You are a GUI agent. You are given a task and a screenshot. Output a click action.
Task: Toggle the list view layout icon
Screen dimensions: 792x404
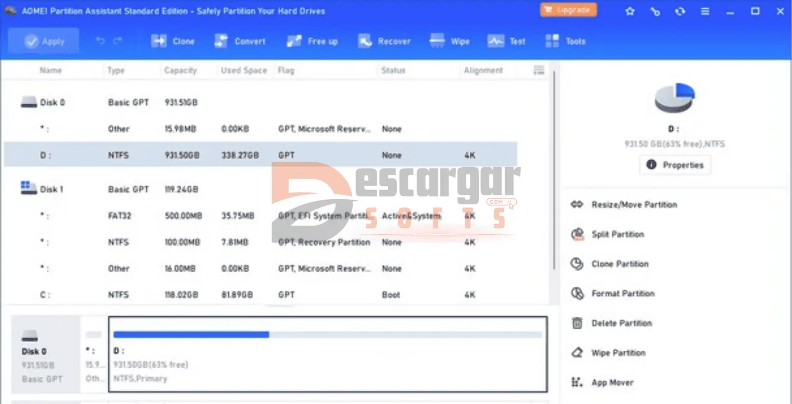(538, 70)
